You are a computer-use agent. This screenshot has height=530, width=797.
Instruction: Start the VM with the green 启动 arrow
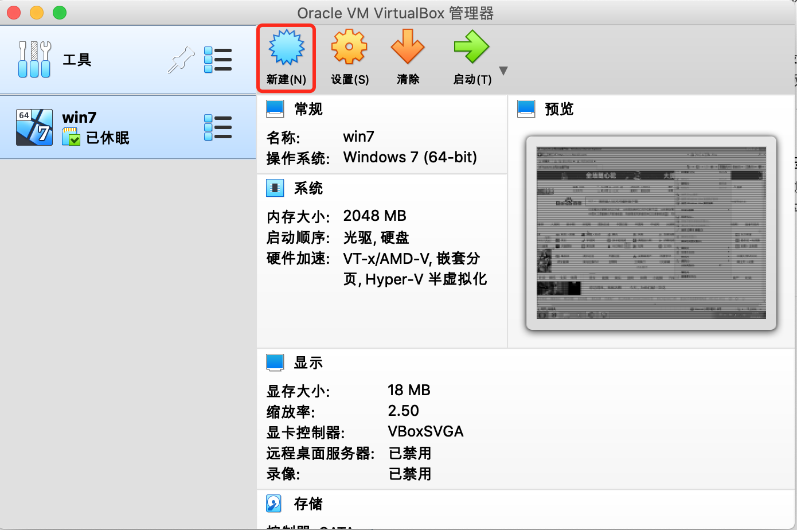(x=471, y=47)
